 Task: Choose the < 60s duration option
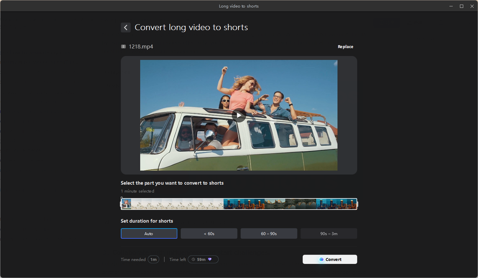tap(209, 233)
